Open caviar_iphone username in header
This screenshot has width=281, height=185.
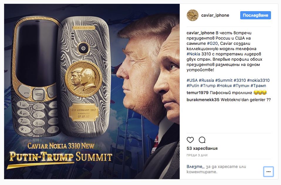(215, 15)
